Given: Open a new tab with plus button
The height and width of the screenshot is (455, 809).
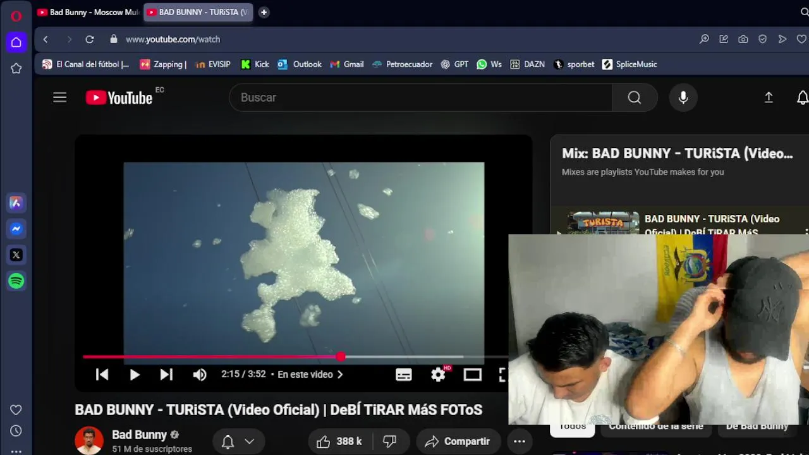Looking at the screenshot, I should point(264,12).
